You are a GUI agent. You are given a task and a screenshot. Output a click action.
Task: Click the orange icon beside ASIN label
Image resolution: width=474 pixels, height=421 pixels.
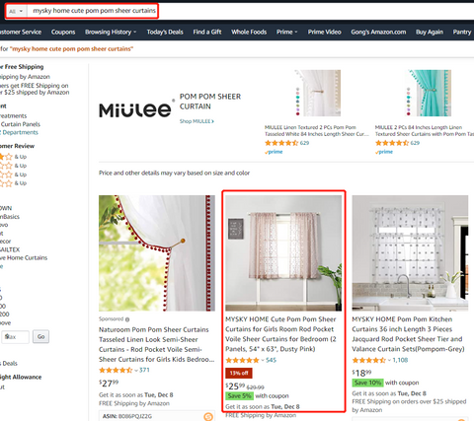click(x=208, y=417)
